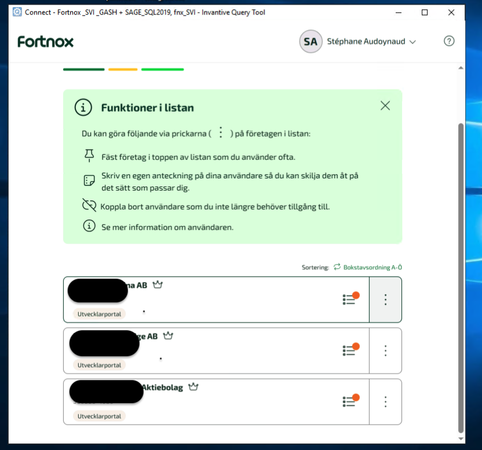Screen dimensions: 482x450
Task: Open the Stéphane Audoynaud user menu
Action: [x=371, y=42]
